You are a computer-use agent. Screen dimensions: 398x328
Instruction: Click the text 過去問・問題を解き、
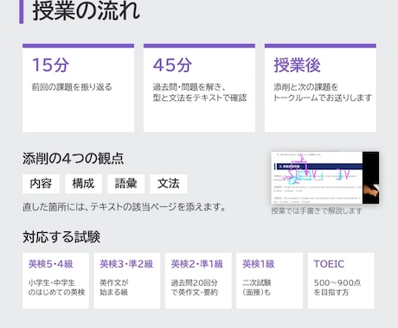(x=189, y=87)
